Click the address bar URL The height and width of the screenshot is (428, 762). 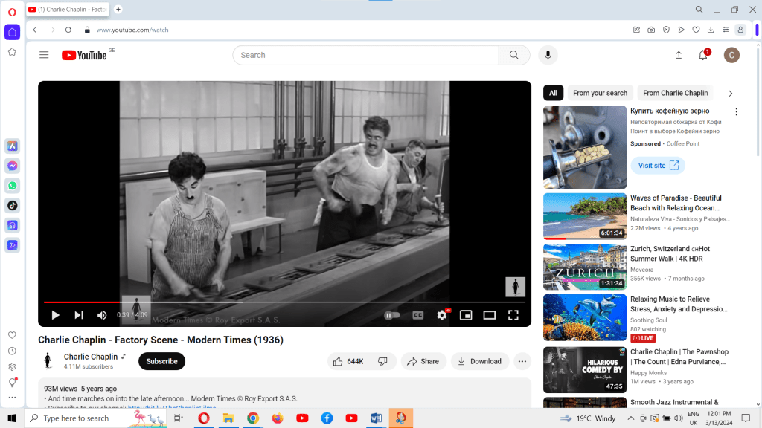point(132,30)
